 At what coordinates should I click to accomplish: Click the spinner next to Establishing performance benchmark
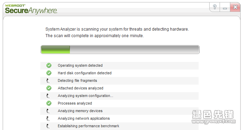point(48,126)
